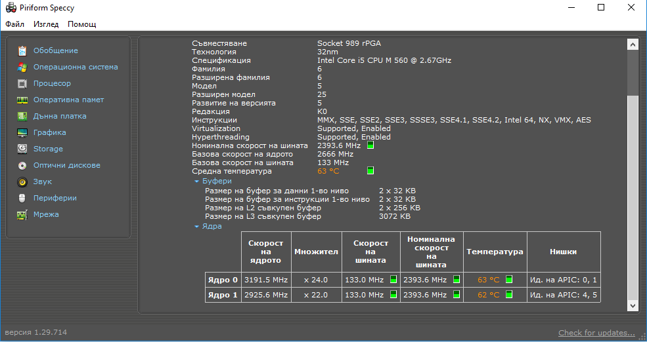The image size is (647, 342).
Task: Open the Изглед menu
Action: [46, 24]
